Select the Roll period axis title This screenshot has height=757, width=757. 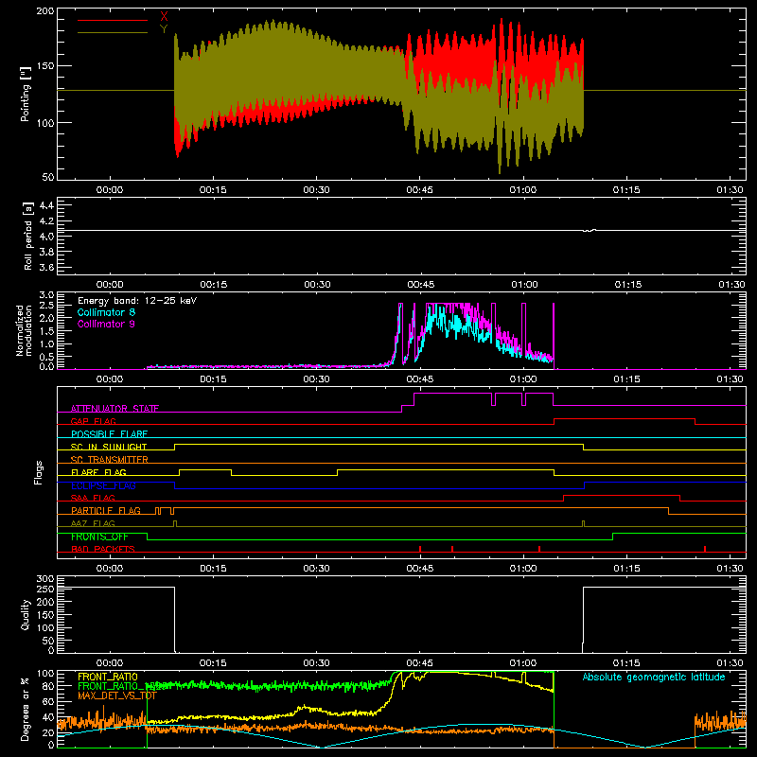(x=28, y=236)
